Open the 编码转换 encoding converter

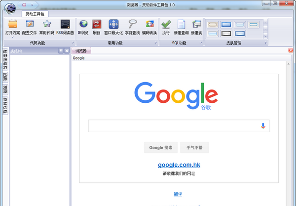tap(149, 27)
